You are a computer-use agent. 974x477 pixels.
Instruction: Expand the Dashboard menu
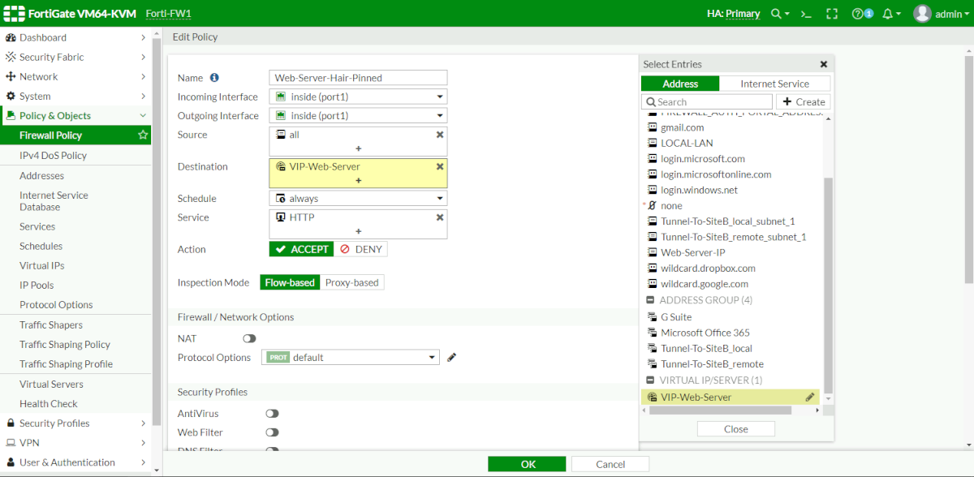pyautogui.click(x=75, y=37)
